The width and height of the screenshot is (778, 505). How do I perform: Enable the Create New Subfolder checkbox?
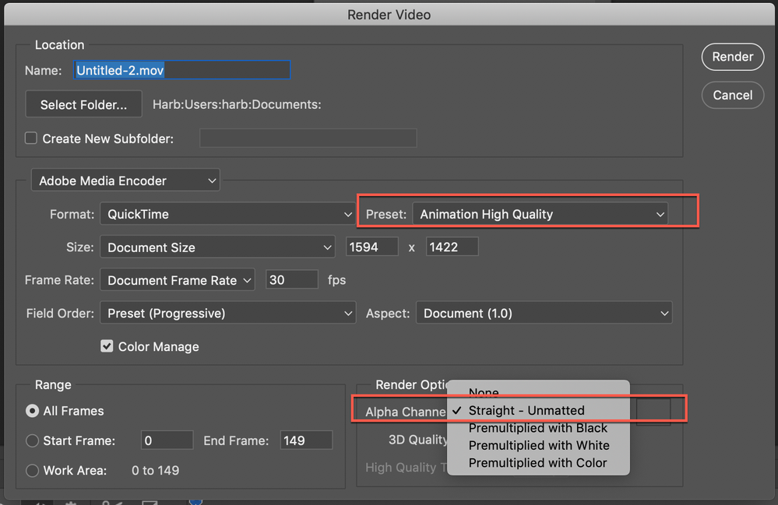click(x=31, y=139)
